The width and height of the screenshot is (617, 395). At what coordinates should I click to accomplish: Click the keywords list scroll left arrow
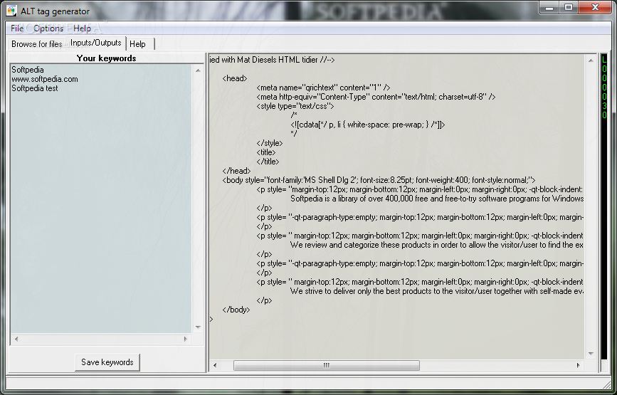click(x=16, y=339)
